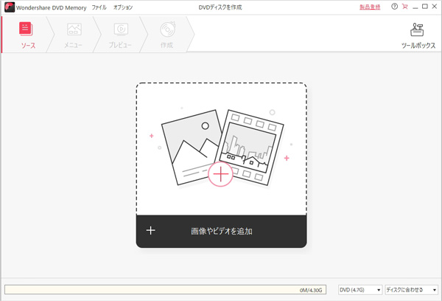Click the pink plus circle on illustration
Viewport: 442px width, 301px height.
click(220, 173)
